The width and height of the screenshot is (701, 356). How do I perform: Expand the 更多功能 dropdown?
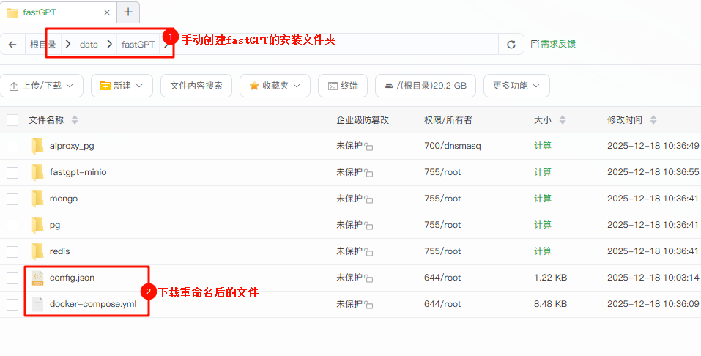(x=516, y=86)
